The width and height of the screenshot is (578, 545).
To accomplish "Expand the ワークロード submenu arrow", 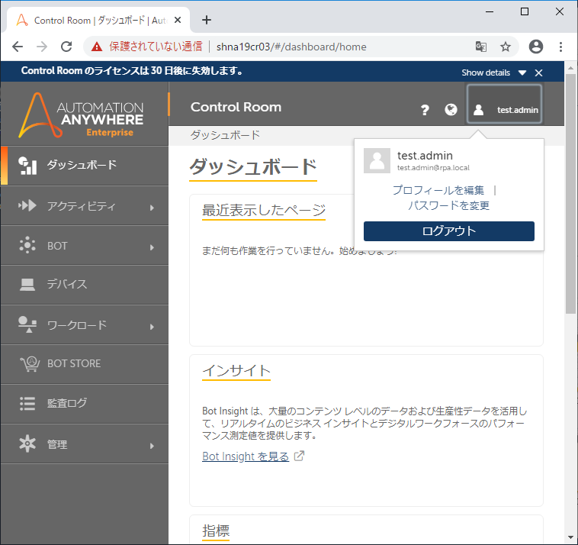I will point(152,327).
